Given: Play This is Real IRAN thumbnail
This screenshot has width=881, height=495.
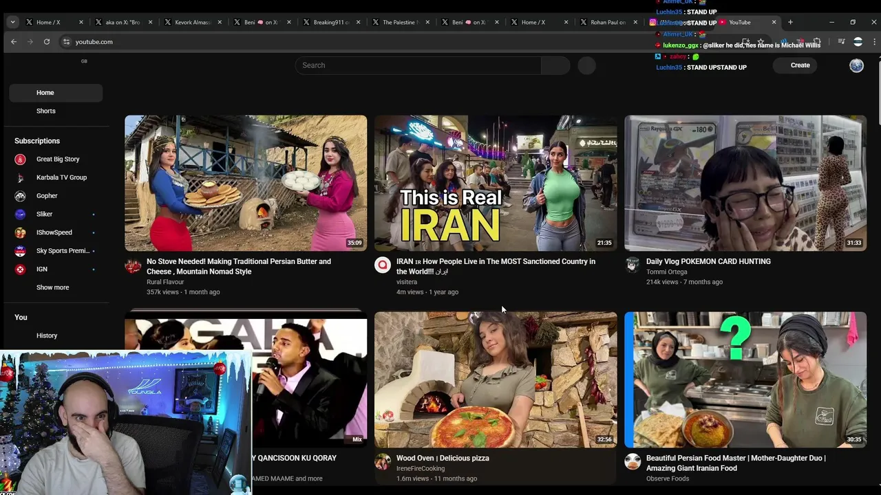Looking at the screenshot, I should click(496, 183).
